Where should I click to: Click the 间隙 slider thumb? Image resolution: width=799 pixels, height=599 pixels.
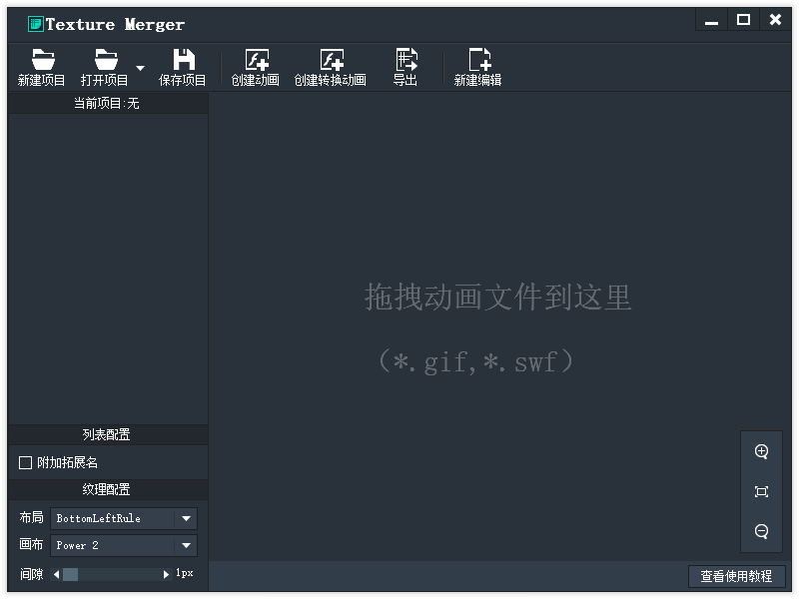pos(70,575)
